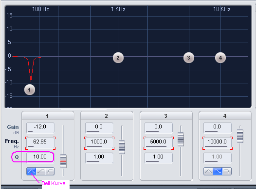256x189 pixels.
Task: Click the band 3 header label
Action: coord(165,116)
